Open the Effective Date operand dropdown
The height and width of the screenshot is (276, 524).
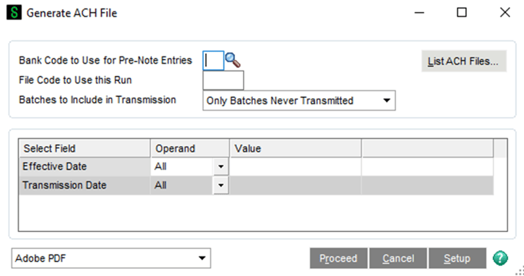coord(221,167)
